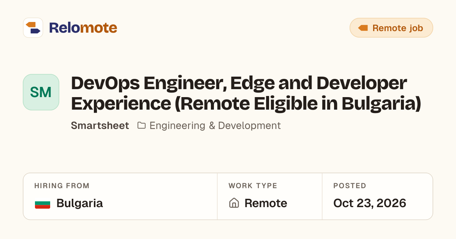This screenshot has width=456, height=239.
Task: Click the folder icon beside Engineering & Development
Action: [141, 126]
